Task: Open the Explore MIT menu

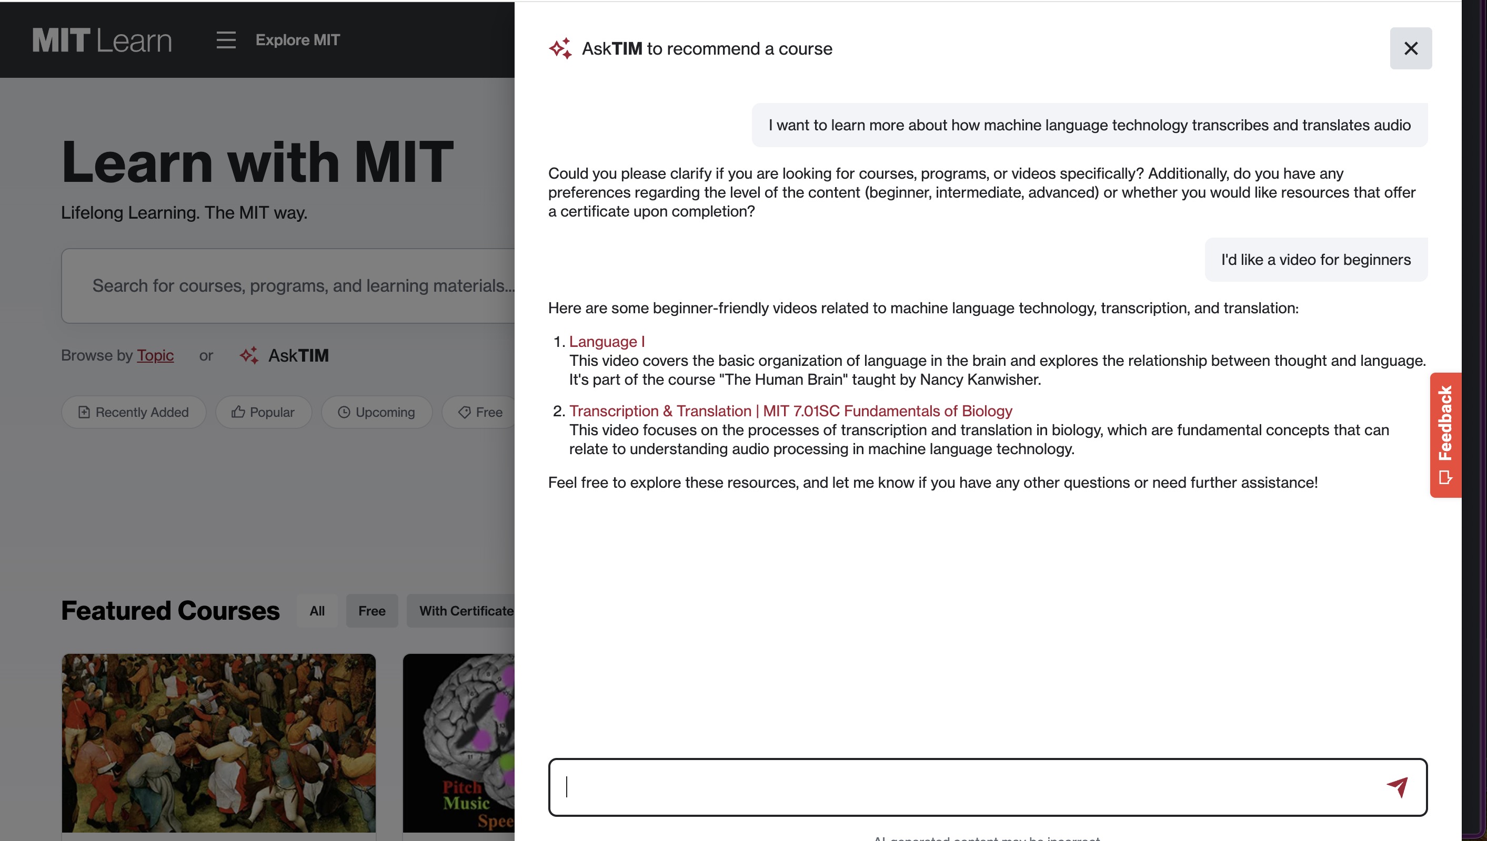Action: coord(298,39)
